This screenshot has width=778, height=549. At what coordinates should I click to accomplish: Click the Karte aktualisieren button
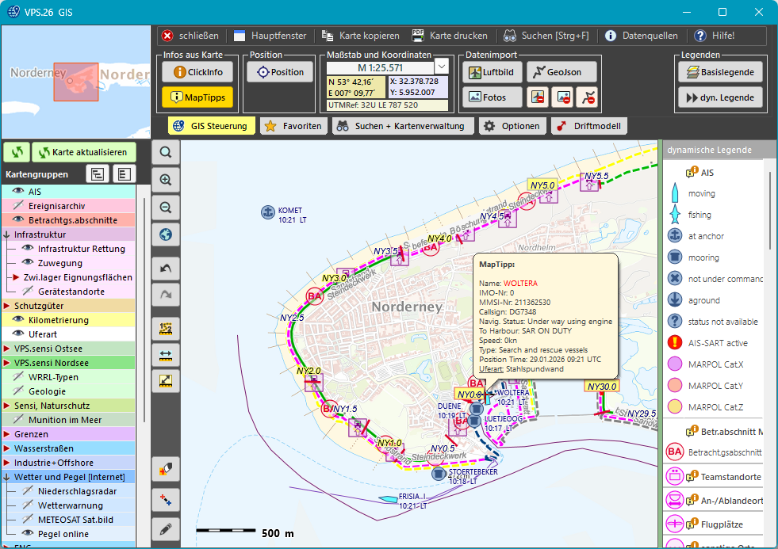pyautogui.click(x=83, y=152)
